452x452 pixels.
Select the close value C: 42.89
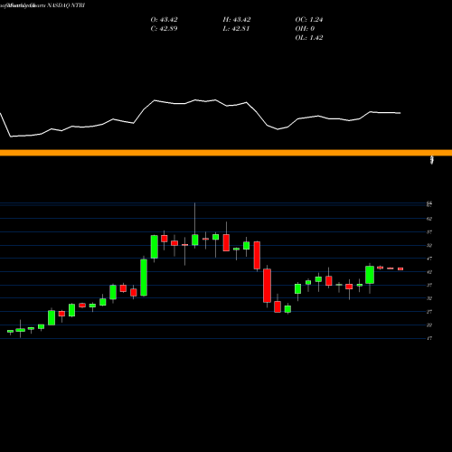click(x=164, y=29)
